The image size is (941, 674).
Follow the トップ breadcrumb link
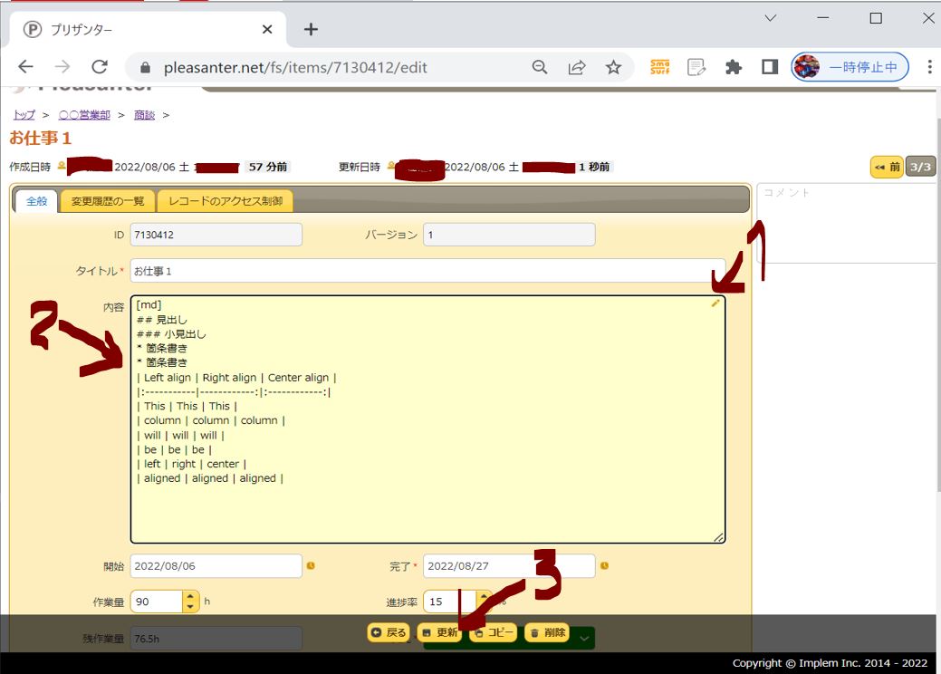pyautogui.click(x=24, y=115)
